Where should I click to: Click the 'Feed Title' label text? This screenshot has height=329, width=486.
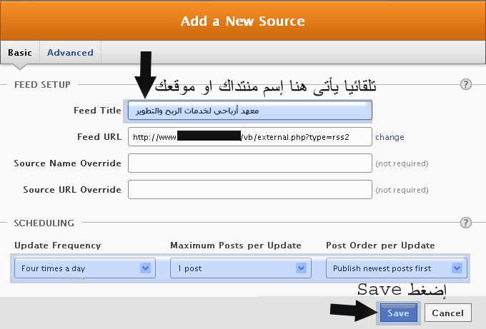tap(97, 111)
